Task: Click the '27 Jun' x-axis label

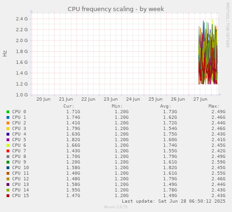Action: [x=200, y=99]
